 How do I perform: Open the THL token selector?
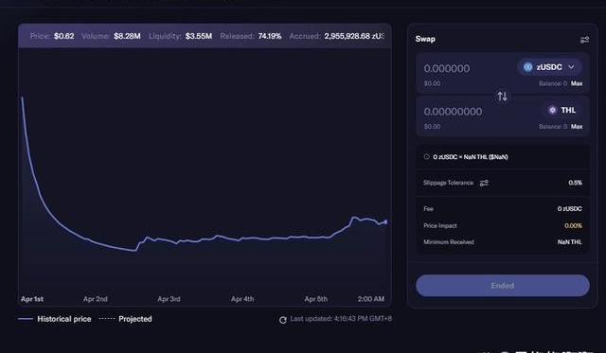562,110
